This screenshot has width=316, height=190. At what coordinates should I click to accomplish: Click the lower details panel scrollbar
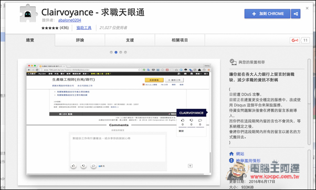point(309,169)
